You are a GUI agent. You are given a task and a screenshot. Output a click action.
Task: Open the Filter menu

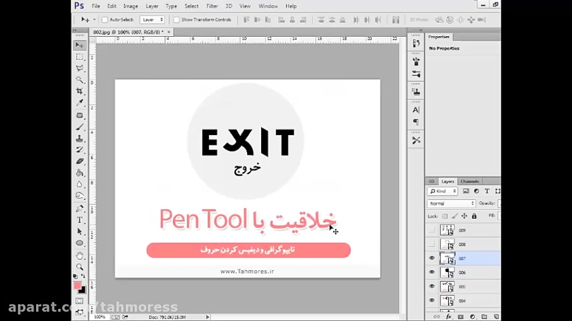pyautogui.click(x=212, y=6)
